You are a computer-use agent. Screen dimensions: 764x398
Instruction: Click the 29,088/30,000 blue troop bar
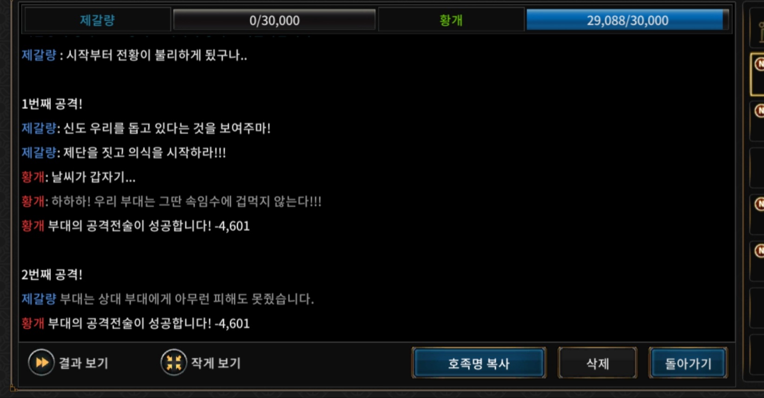click(627, 20)
